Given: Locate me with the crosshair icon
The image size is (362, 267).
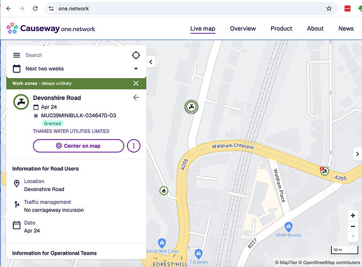Looking at the screenshot, I should coord(136,55).
